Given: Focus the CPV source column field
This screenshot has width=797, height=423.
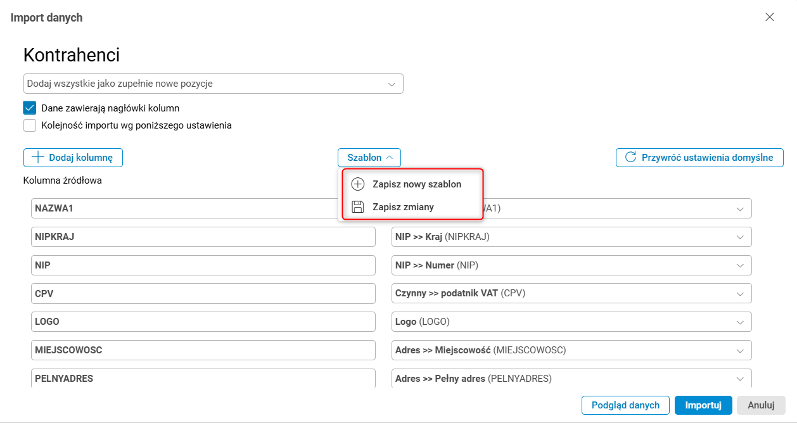Looking at the screenshot, I should [x=203, y=293].
